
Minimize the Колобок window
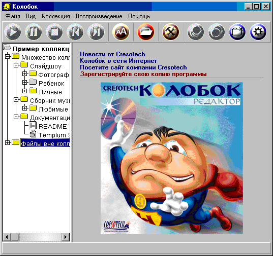click(x=248, y=7)
